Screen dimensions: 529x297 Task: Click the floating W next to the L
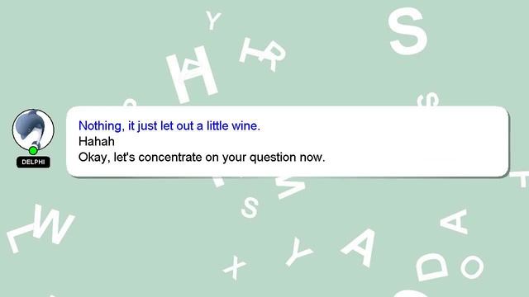point(53,224)
